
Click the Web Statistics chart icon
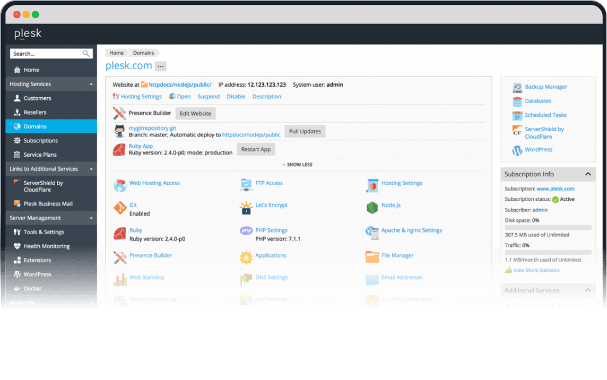120,280
